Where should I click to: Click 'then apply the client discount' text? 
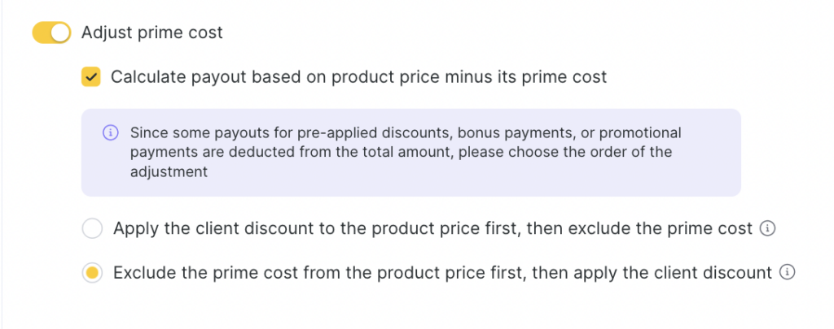coord(652,273)
